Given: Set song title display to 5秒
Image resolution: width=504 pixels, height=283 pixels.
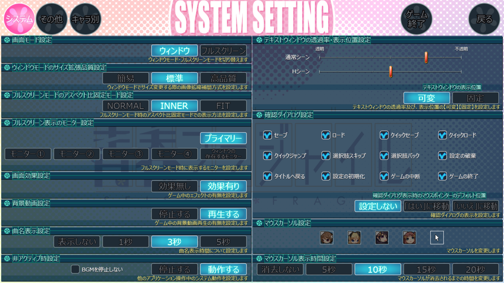Looking at the screenshot, I should tap(223, 242).
